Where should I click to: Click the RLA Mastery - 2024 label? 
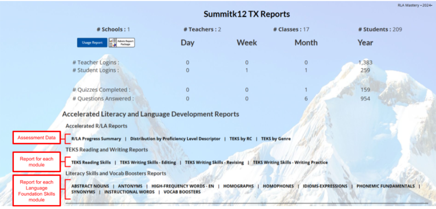tap(415, 5)
